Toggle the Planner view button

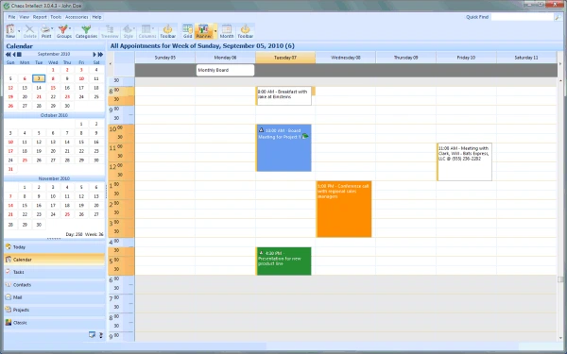(203, 31)
